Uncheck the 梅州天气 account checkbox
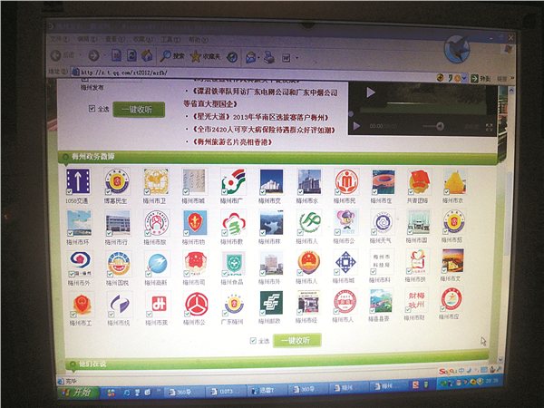Screen dimensions: 544x408 pos(374,232)
